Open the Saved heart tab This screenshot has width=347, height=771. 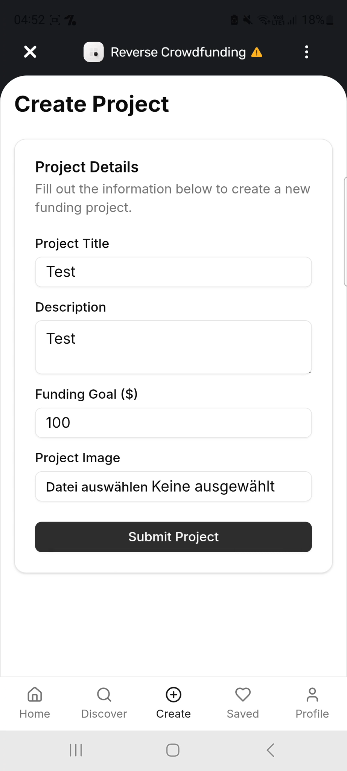coord(243,703)
